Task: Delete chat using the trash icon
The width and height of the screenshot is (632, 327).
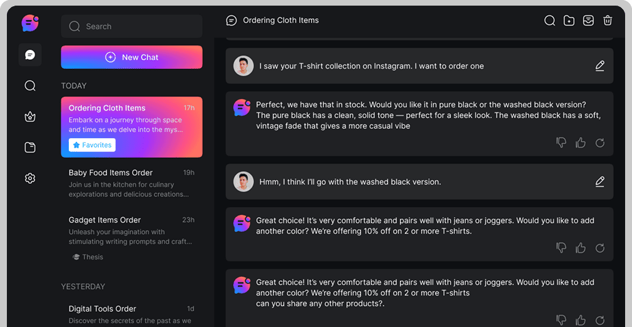Action: [x=608, y=21]
